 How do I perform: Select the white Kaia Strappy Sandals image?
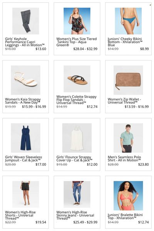[x=26, y=80]
